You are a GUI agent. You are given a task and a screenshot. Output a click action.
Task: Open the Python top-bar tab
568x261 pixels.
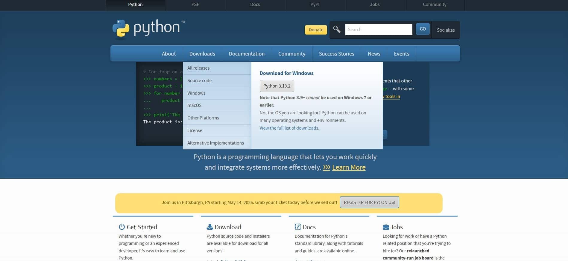pyautogui.click(x=135, y=4)
